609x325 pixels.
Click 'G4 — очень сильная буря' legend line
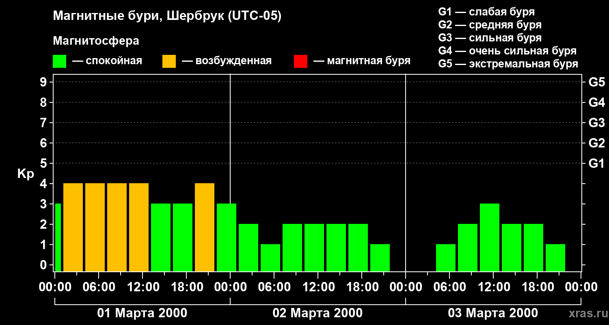point(507,51)
